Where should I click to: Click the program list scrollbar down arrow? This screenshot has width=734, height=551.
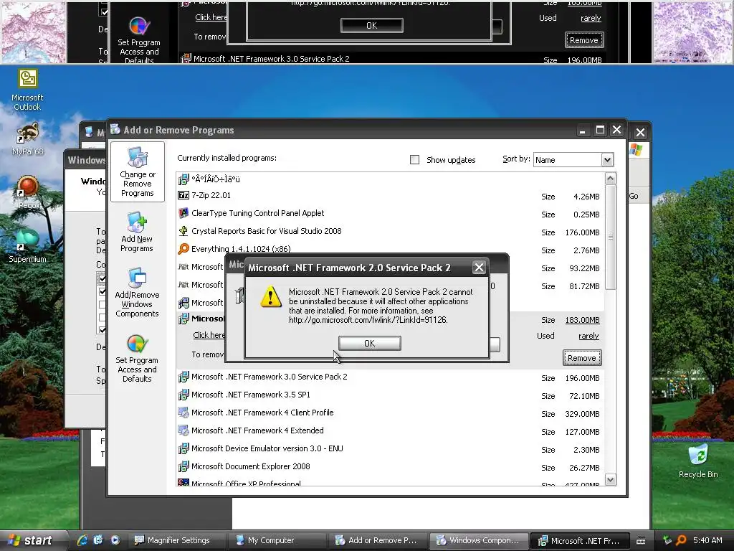coord(611,479)
